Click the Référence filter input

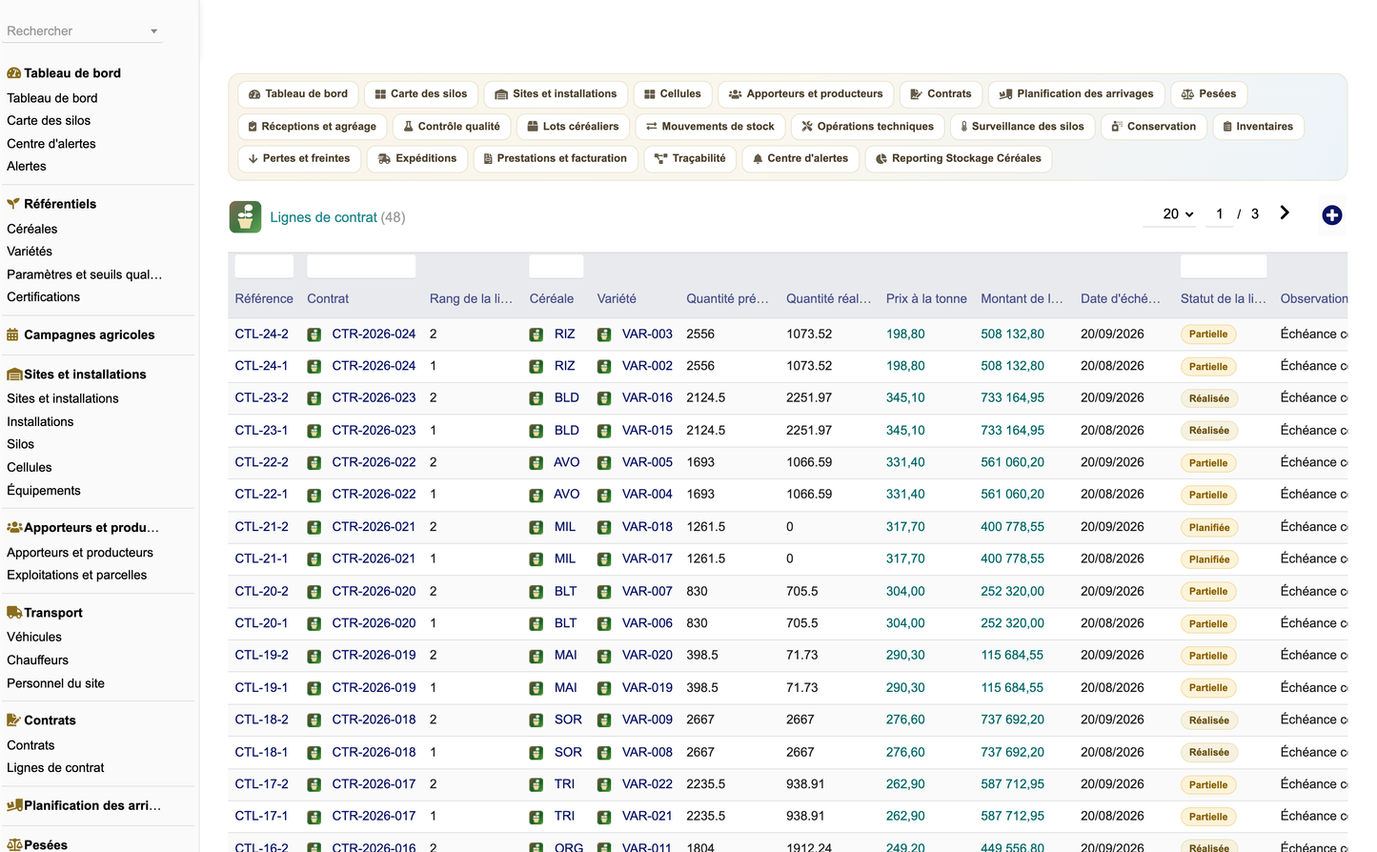coord(264,267)
